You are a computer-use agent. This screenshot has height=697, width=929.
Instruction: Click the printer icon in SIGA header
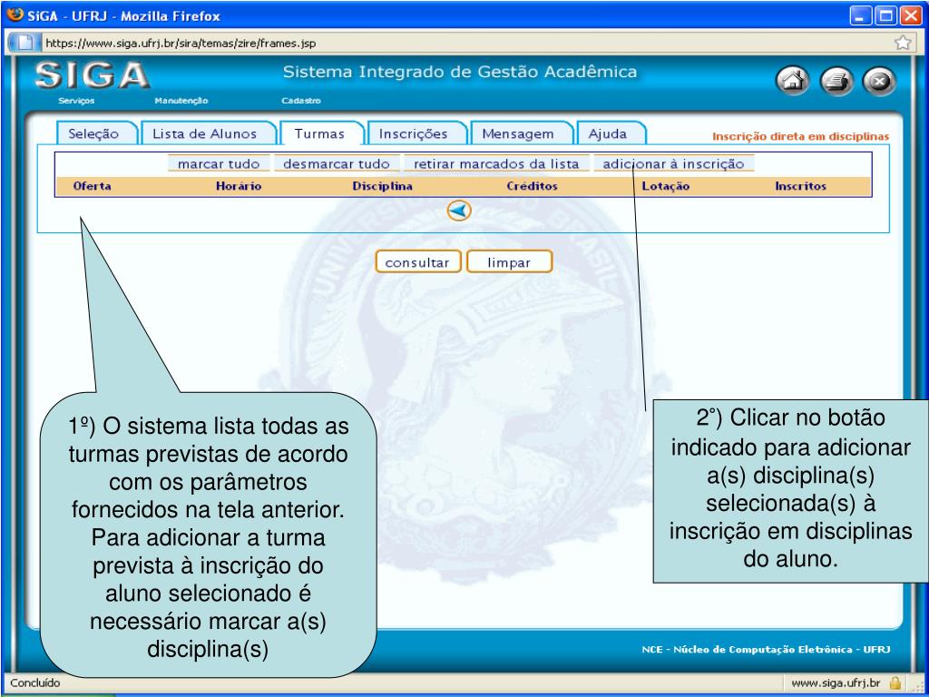(836, 83)
